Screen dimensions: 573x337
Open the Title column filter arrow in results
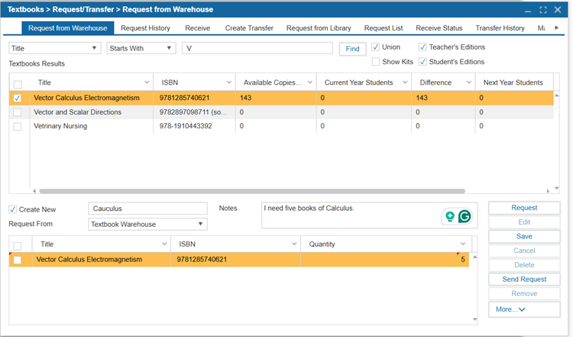click(x=147, y=83)
